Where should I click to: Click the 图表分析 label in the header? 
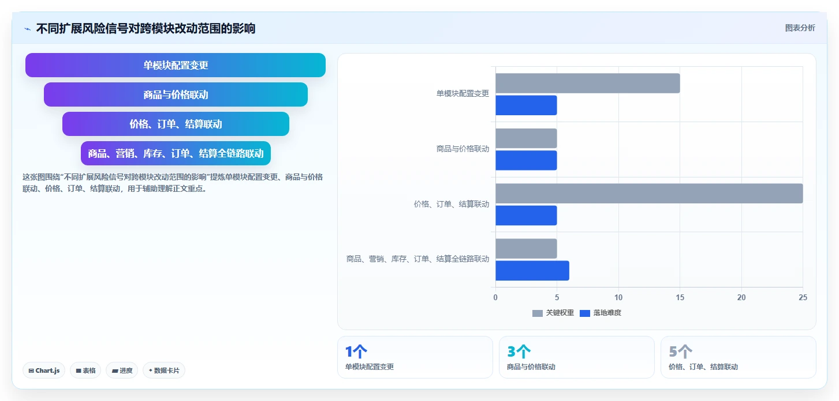pyautogui.click(x=800, y=28)
